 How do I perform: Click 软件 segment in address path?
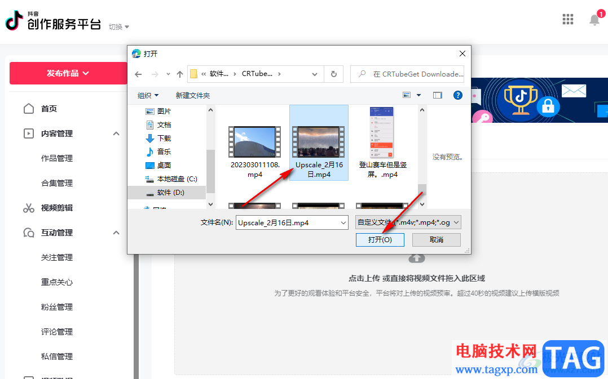click(x=219, y=74)
